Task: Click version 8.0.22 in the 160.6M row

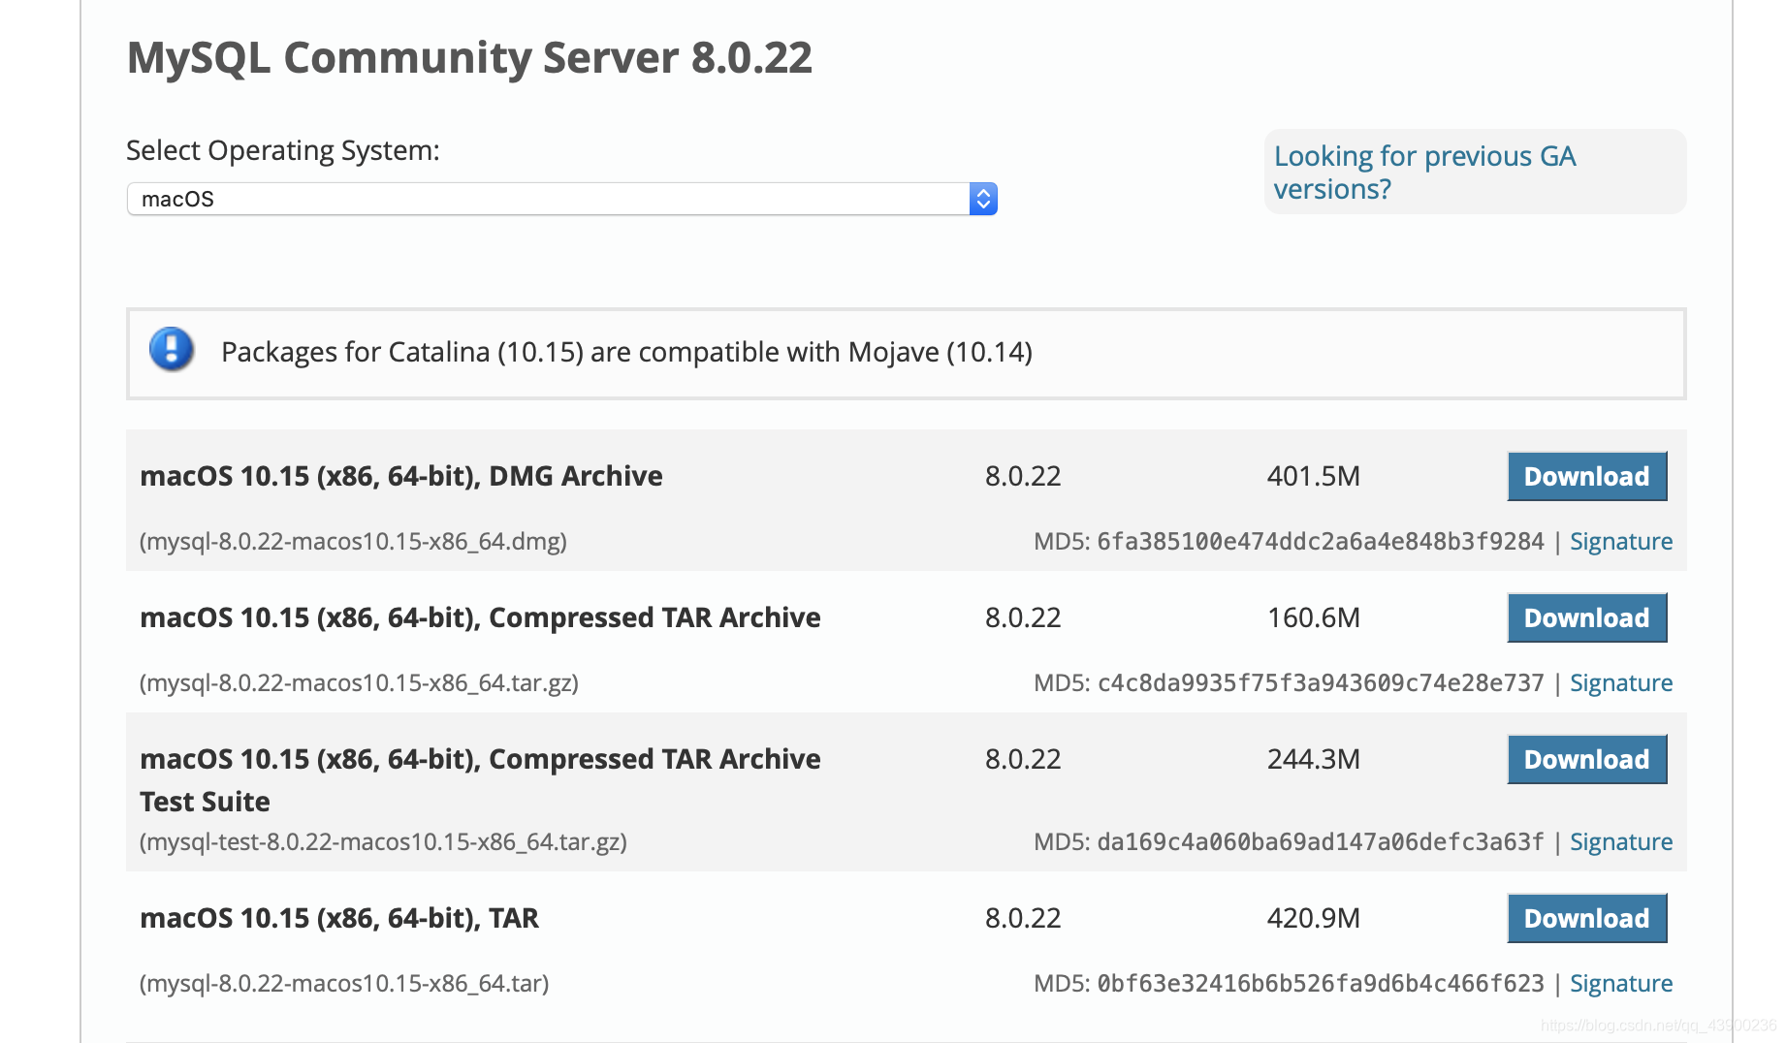Action: coord(1023,617)
